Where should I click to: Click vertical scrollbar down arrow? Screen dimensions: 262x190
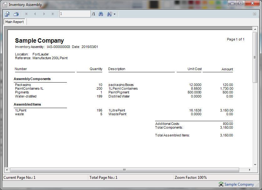coord(255,165)
